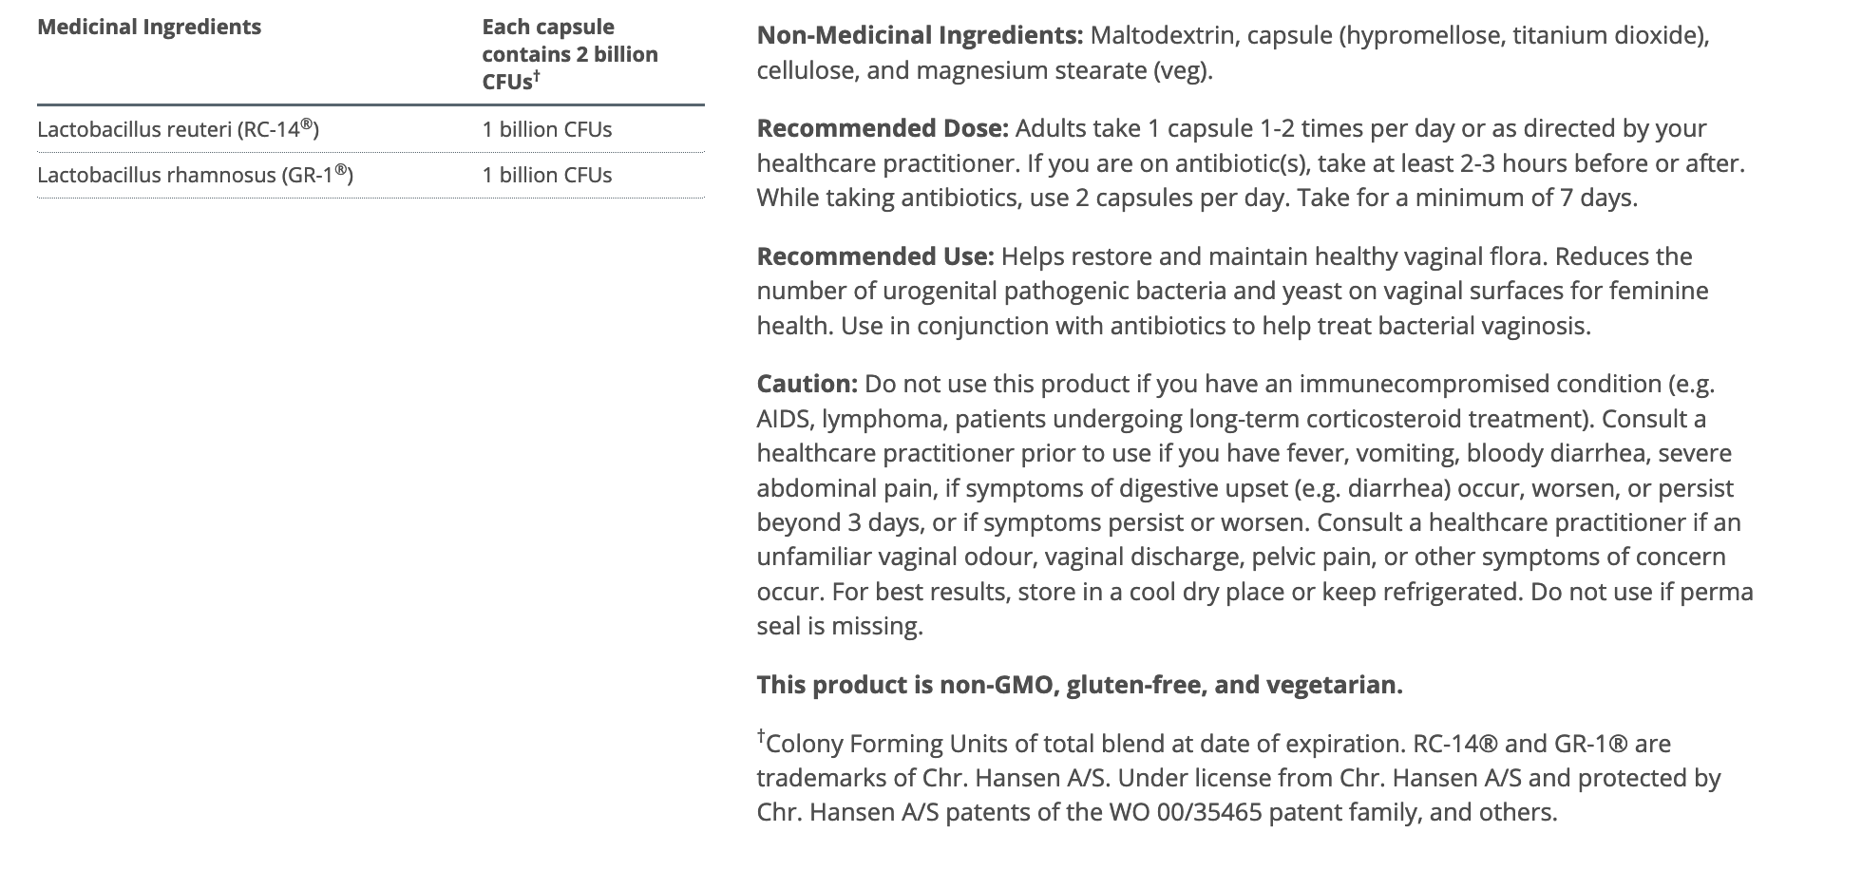Click the bold Caution label
The width and height of the screenshot is (1862, 870).
click(807, 384)
